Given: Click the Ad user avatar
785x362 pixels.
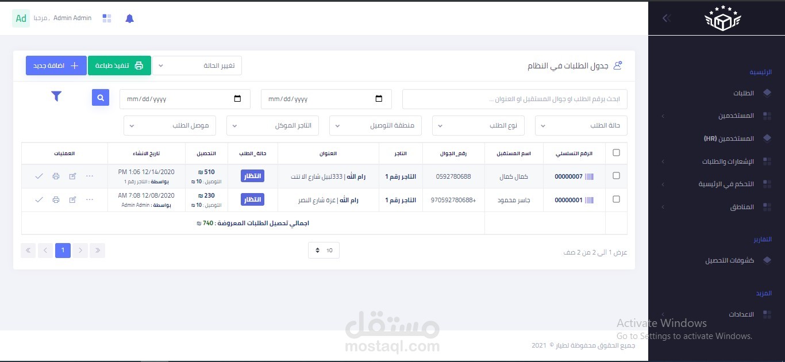Looking at the screenshot, I should (21, 18).
